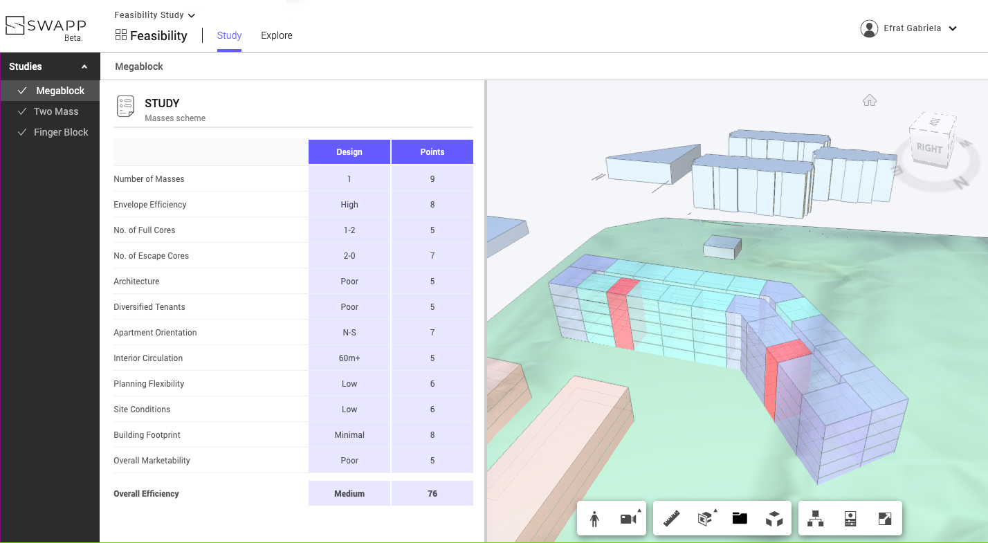Click the RIGHT face of view cube

coord(928,148)
